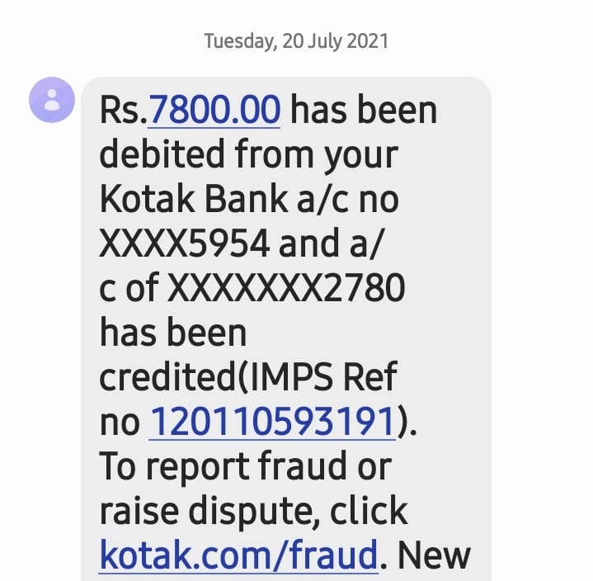Tap the beneficiary account XXXXXXXX2780 text
The width and height of the screenshot is (593, 581).
[286, 288]
